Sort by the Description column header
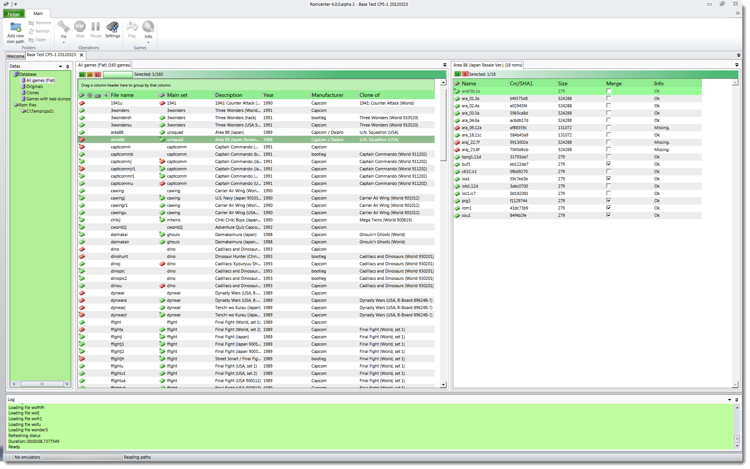Screen dimensions: 750x469 [238, 95]
